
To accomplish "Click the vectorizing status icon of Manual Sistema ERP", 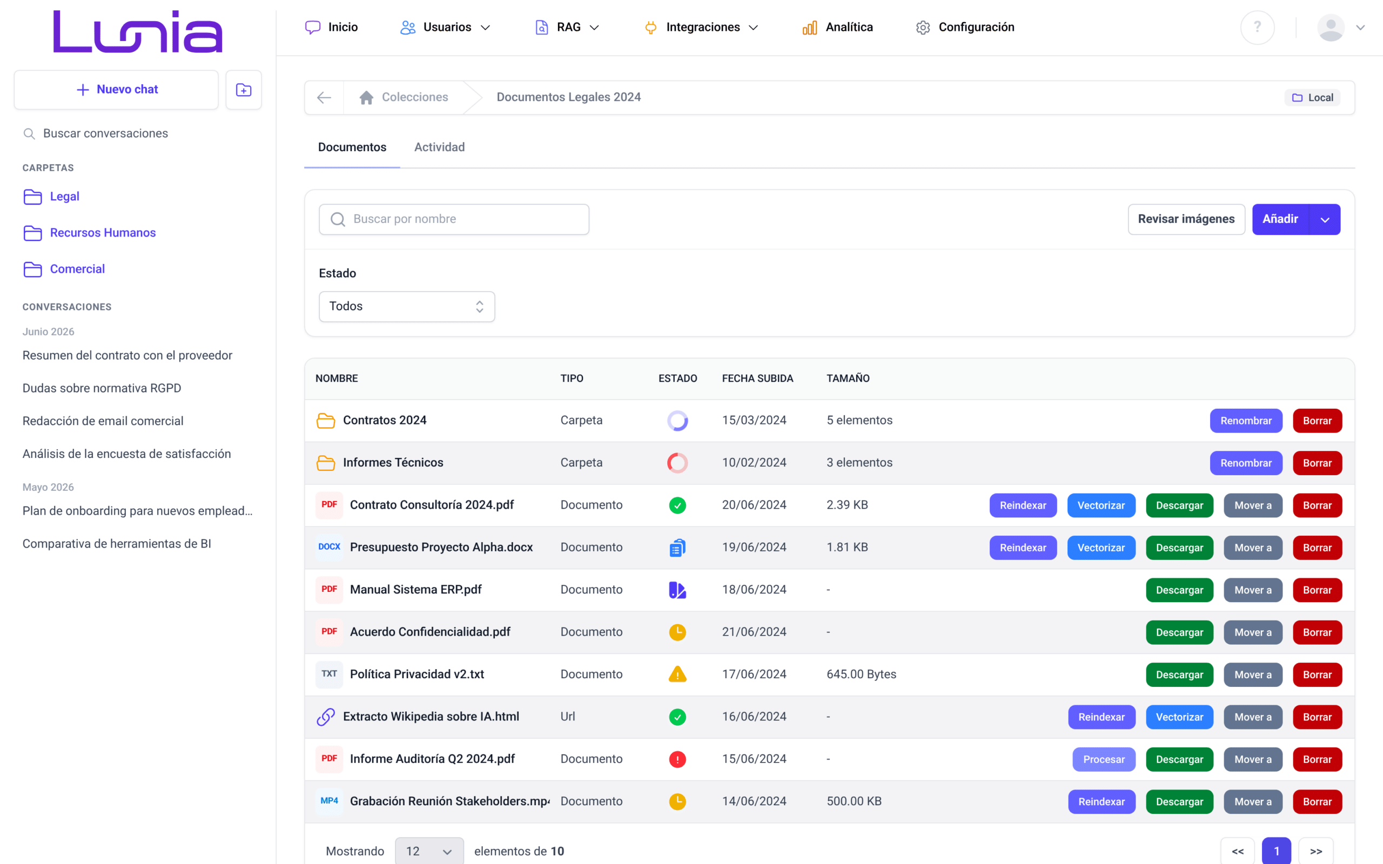I will point(677,590).
